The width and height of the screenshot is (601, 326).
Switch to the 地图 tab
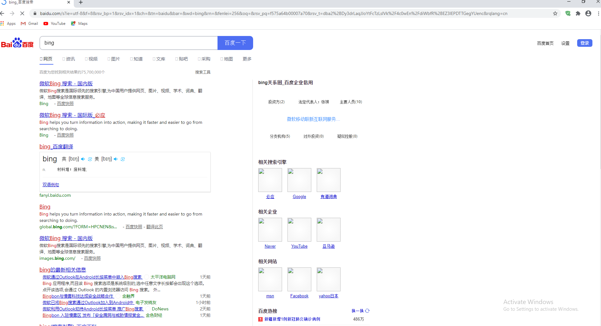click(x=227, y=59)
